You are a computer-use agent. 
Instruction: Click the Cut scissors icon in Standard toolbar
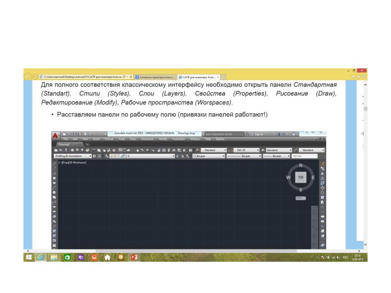point(94,150)
